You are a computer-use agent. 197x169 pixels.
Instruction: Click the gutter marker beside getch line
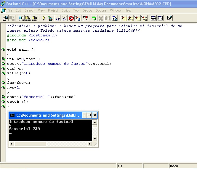click(3, 102)
